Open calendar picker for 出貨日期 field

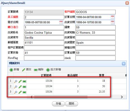[x=112, y=22]
